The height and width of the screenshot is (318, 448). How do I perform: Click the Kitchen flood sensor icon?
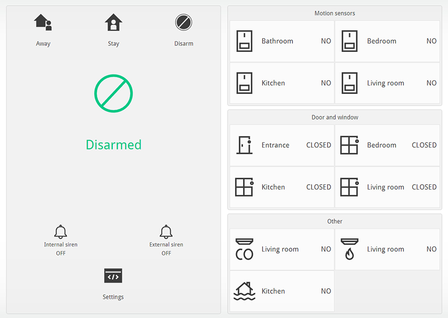[x=244, y=291]
